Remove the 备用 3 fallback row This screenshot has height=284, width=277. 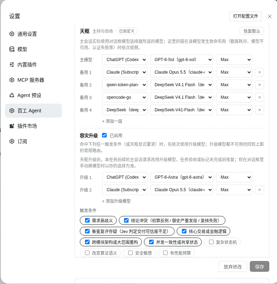[x=260, y=97]
